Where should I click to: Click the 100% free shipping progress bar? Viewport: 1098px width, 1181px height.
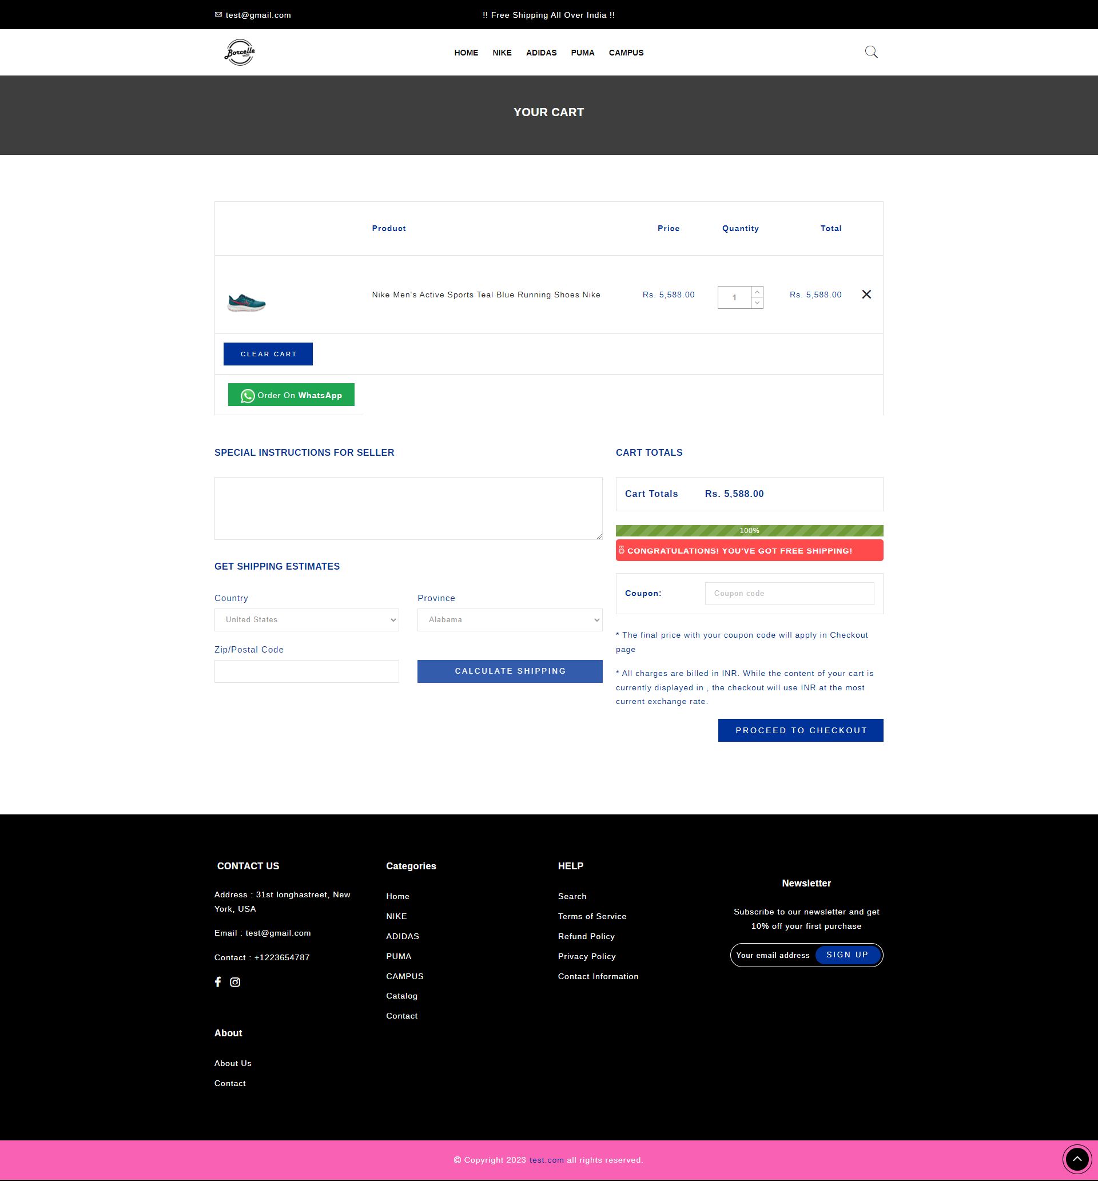[749, 531]
